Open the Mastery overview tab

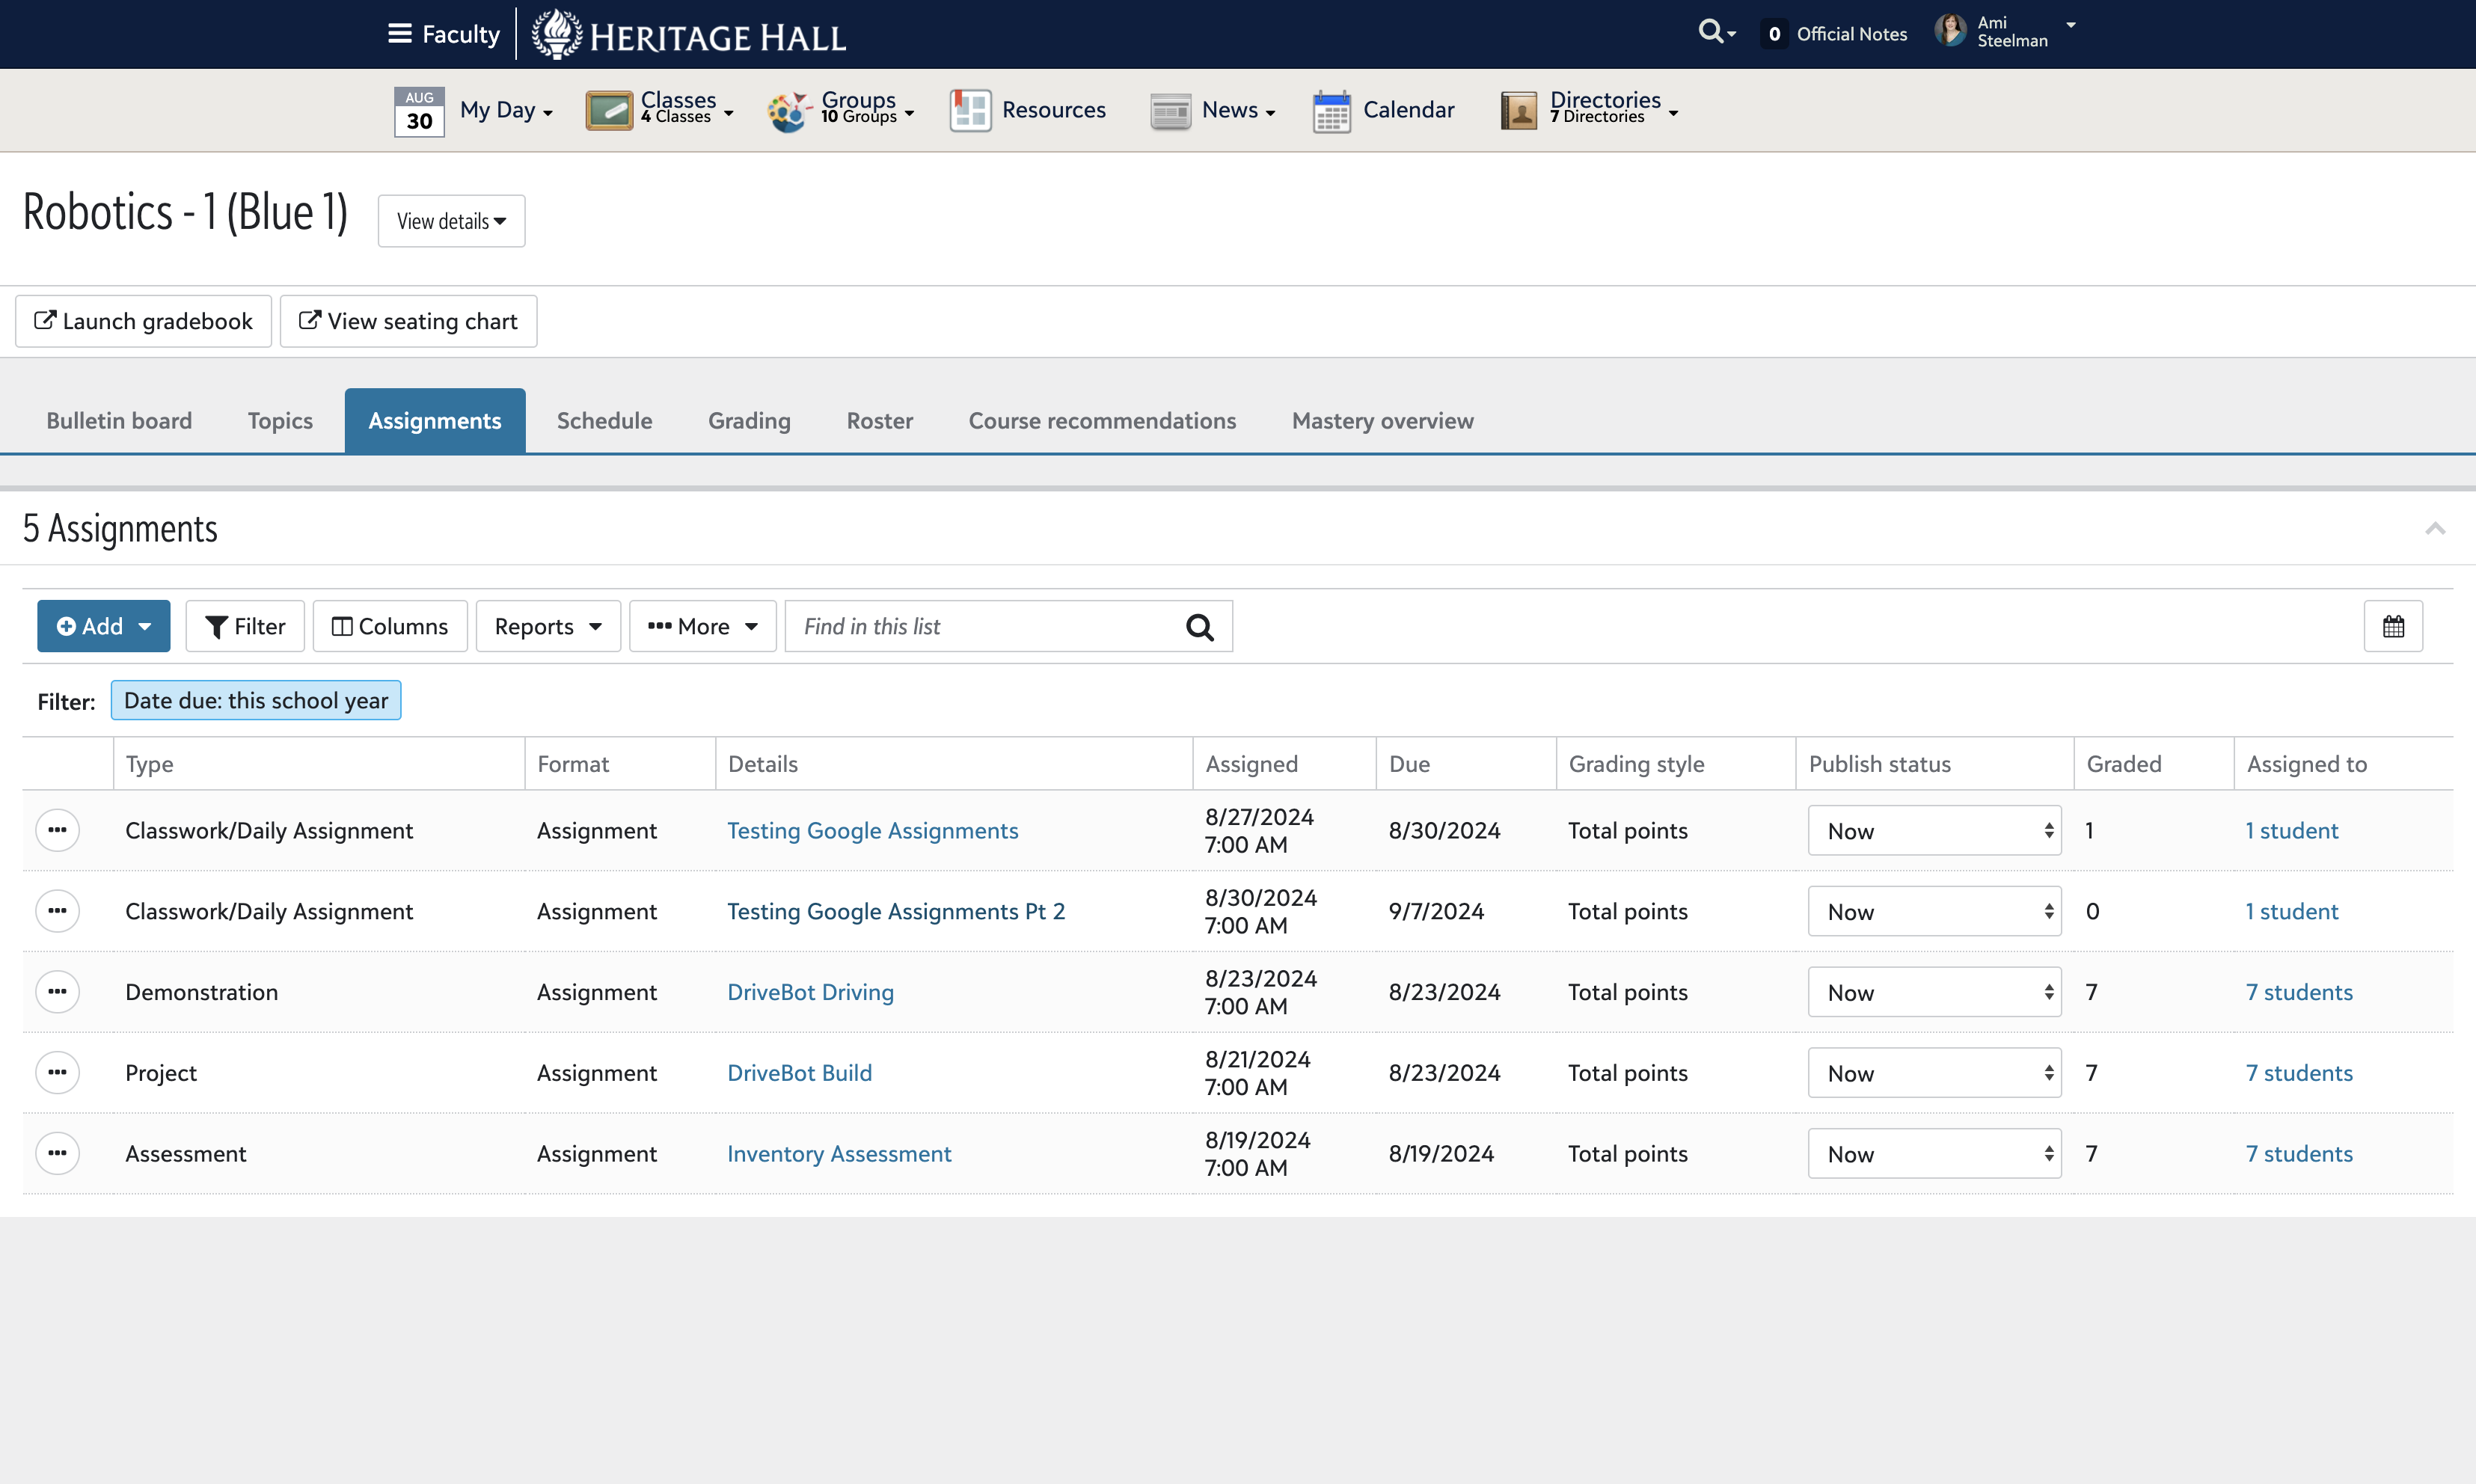coord(1382,421)
